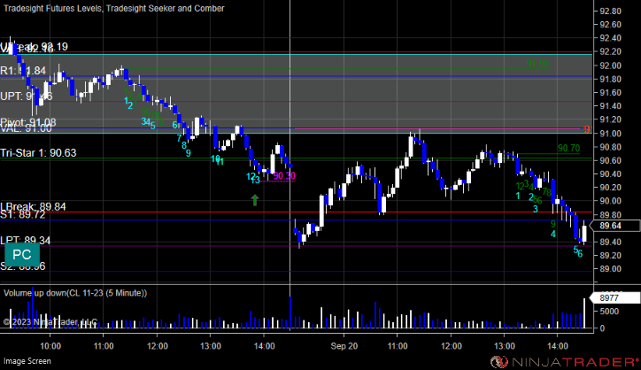Click the red 9 marker near 91.00

[x=587, y=129]
